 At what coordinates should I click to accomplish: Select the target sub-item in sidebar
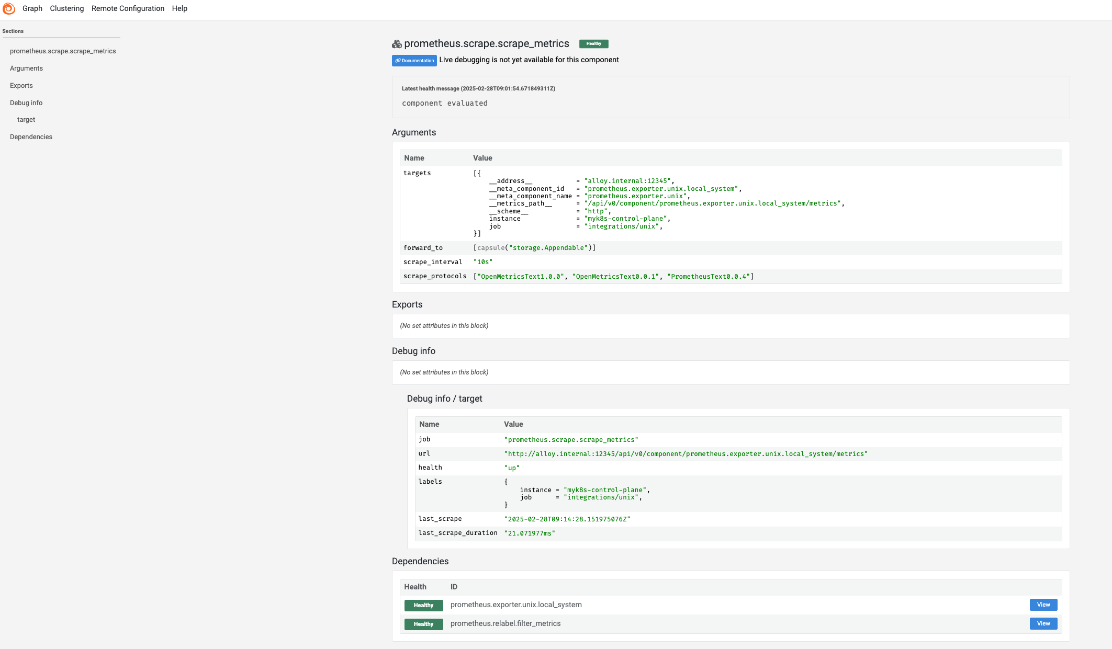(x=26, y=120)
